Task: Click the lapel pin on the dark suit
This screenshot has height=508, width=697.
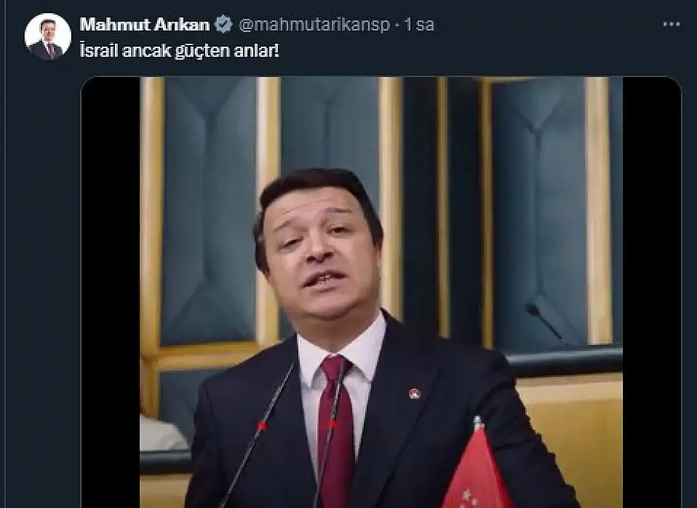Action: (414, 393)
